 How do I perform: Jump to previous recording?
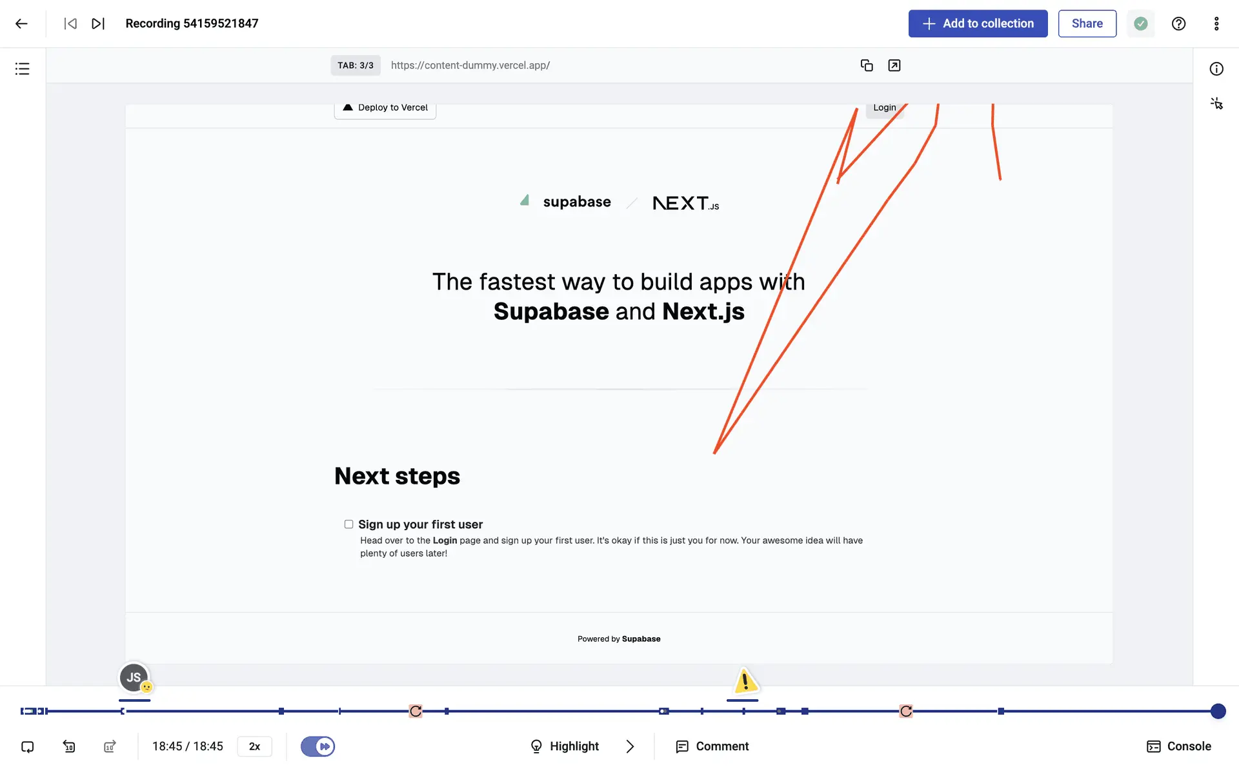pyautogui.click(x=70, y=24)
